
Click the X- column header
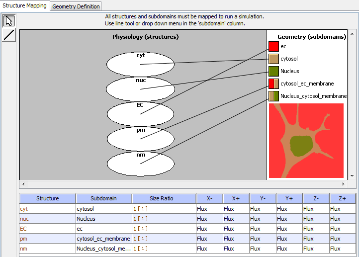point(209,198)
